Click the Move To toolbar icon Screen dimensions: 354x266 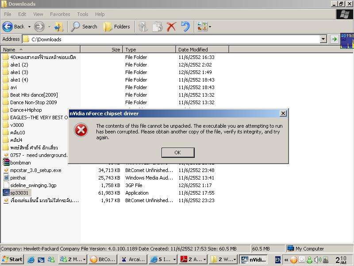tap(143, 27)
